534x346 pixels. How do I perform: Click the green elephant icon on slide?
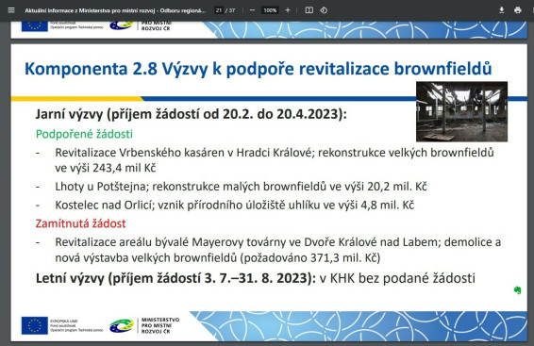tap(517, 290)
